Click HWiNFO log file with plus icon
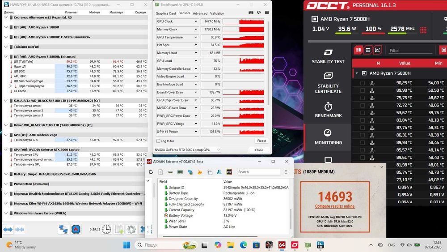Viewport: 447px width, 252px height. click(119, 229)
